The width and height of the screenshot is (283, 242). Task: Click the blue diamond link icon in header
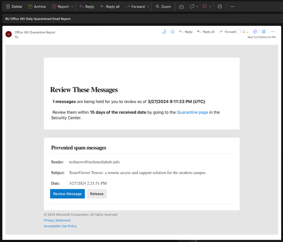coord(255,32)
